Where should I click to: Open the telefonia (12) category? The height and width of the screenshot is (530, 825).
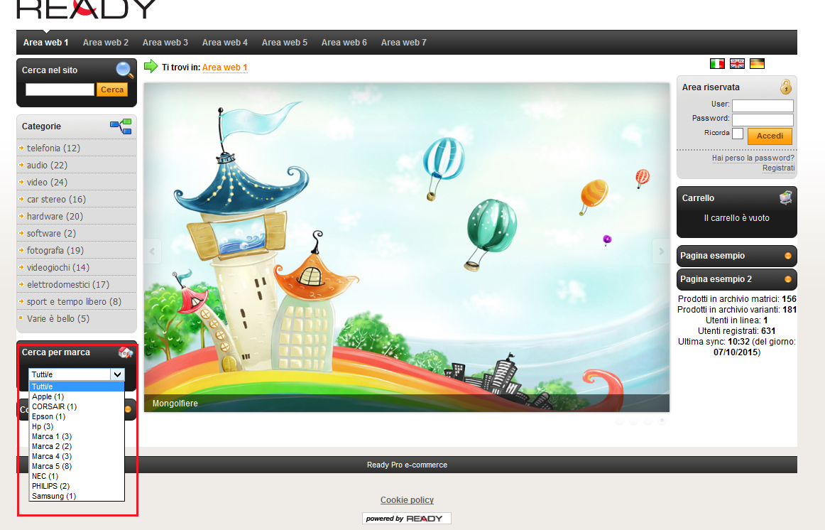coord(54,148)
